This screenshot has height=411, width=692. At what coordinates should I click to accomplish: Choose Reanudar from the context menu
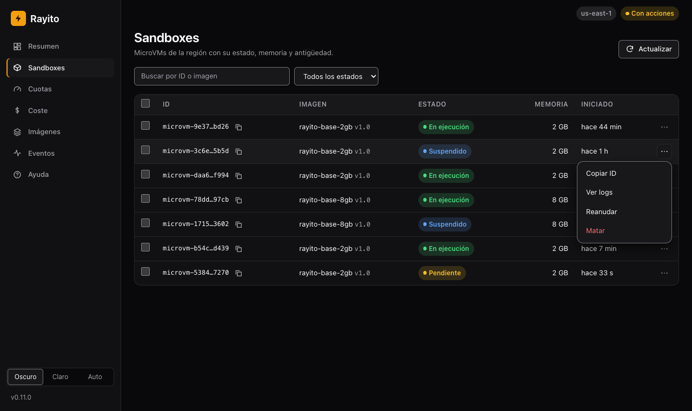[x=624, y=212]
